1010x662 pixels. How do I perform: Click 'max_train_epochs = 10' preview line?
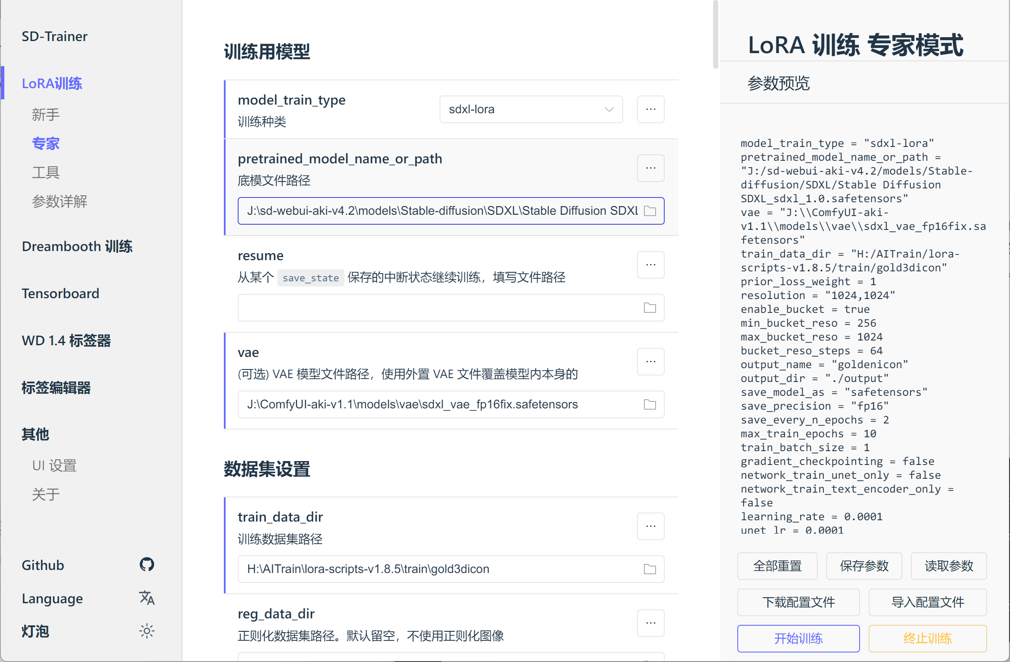click(808, 433)
